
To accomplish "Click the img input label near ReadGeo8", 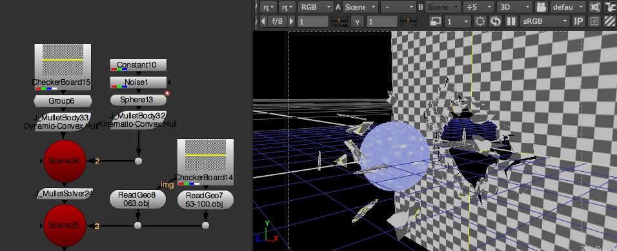I will click(167, 185).
